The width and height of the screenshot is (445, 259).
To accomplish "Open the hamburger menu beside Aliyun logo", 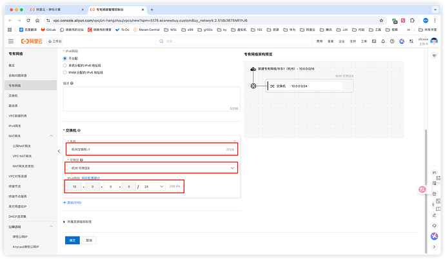I will click(11, 41).
